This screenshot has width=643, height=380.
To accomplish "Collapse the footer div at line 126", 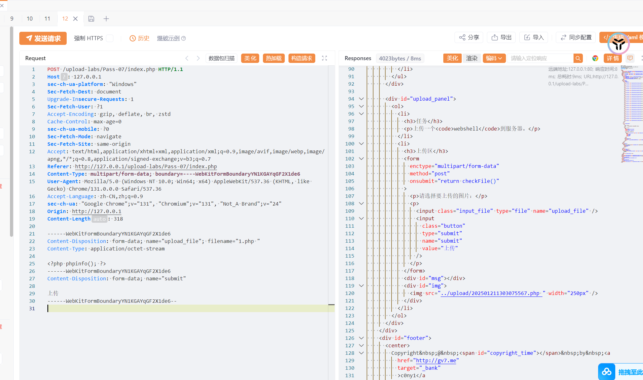I will (361, 338).
